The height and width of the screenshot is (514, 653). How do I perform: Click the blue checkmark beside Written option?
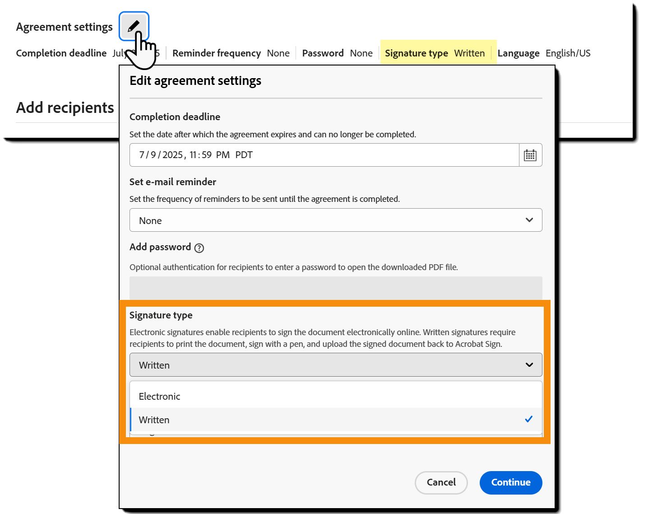(528, 419)
